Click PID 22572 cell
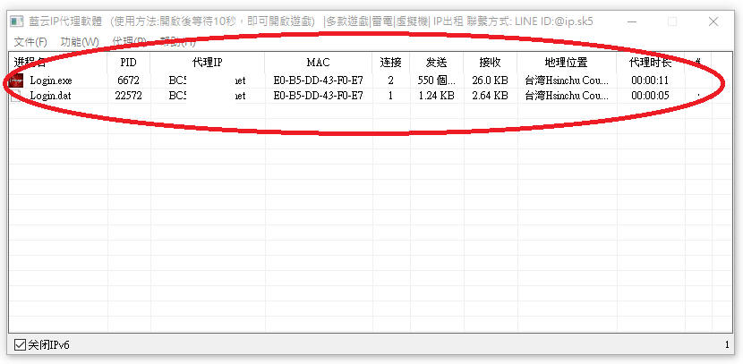 click(128, 96)
